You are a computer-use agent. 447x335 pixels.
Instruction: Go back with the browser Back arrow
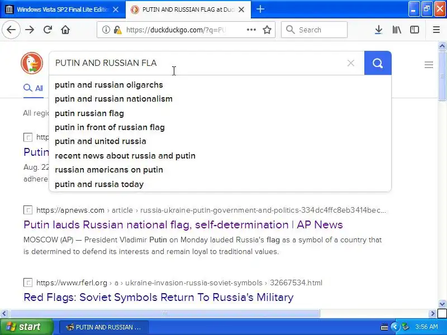tap(11, 30)
